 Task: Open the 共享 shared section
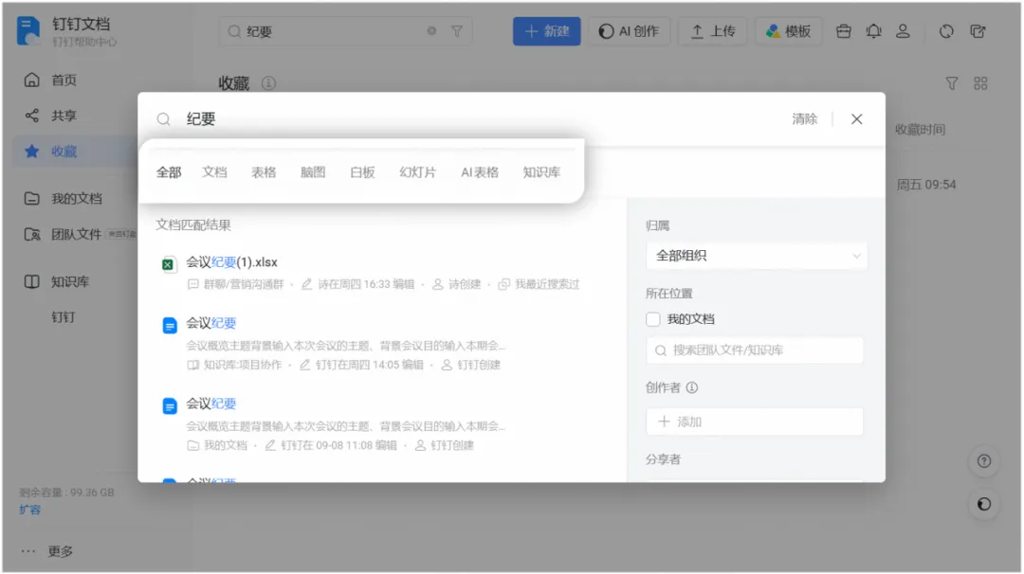pyautogui.click(x=64, y=117)
